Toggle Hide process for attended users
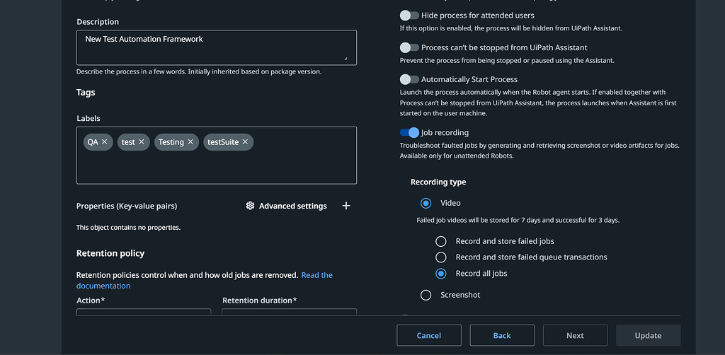The image size is (725, 355). (x=409, y=16)
